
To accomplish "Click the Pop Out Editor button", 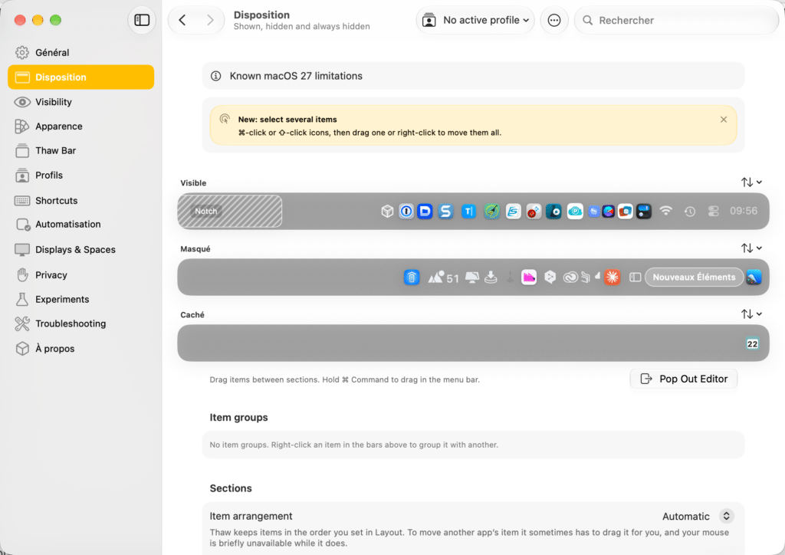I will point(683,379).
